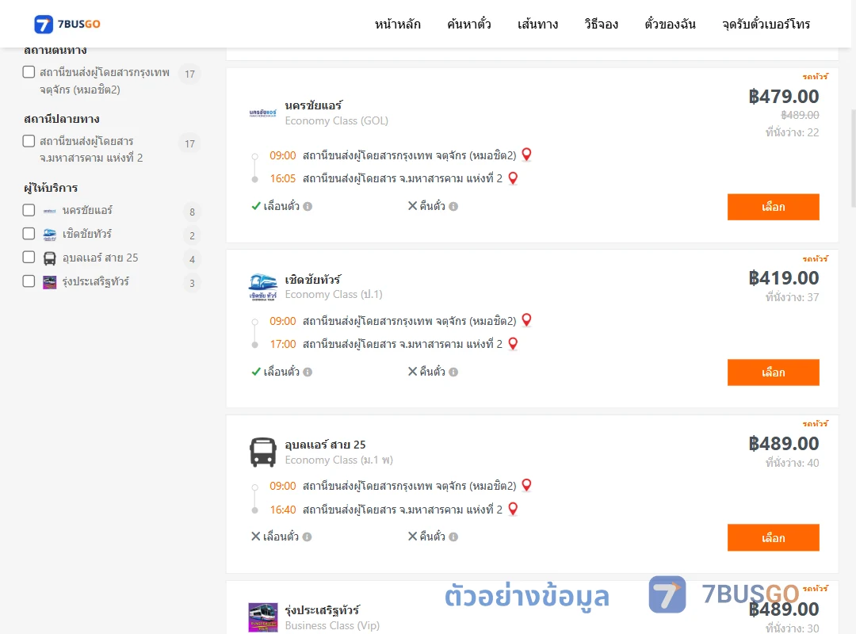
Task: Filter by รุ่งประเสริฐทัวร์ operator checkbox
Action: (x=29, y=281)
